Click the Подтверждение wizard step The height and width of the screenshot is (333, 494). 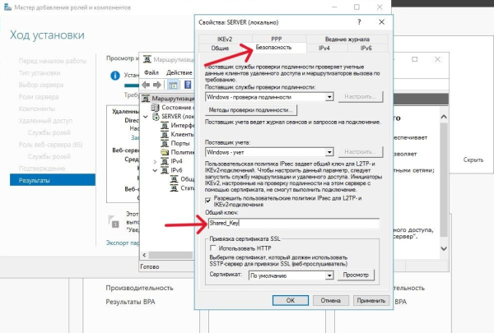click(x=42, y=169)
